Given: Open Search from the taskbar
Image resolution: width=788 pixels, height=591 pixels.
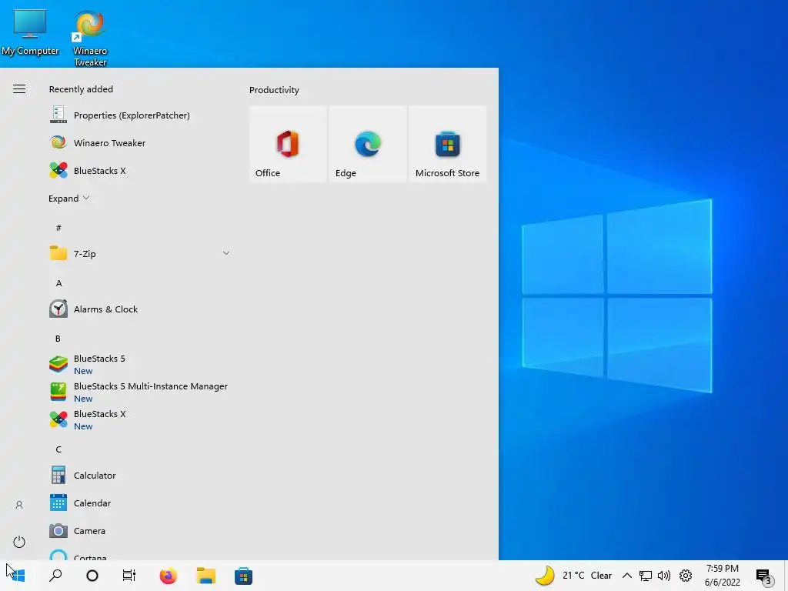Looking at the screenshot, I should click(x=55, y=575).
